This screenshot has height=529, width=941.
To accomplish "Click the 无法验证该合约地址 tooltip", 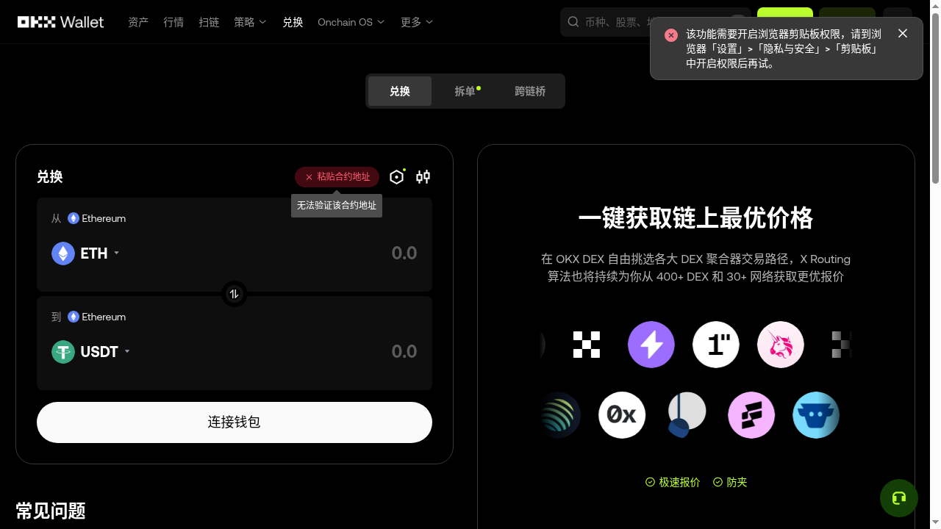I will tap(337, 206).
